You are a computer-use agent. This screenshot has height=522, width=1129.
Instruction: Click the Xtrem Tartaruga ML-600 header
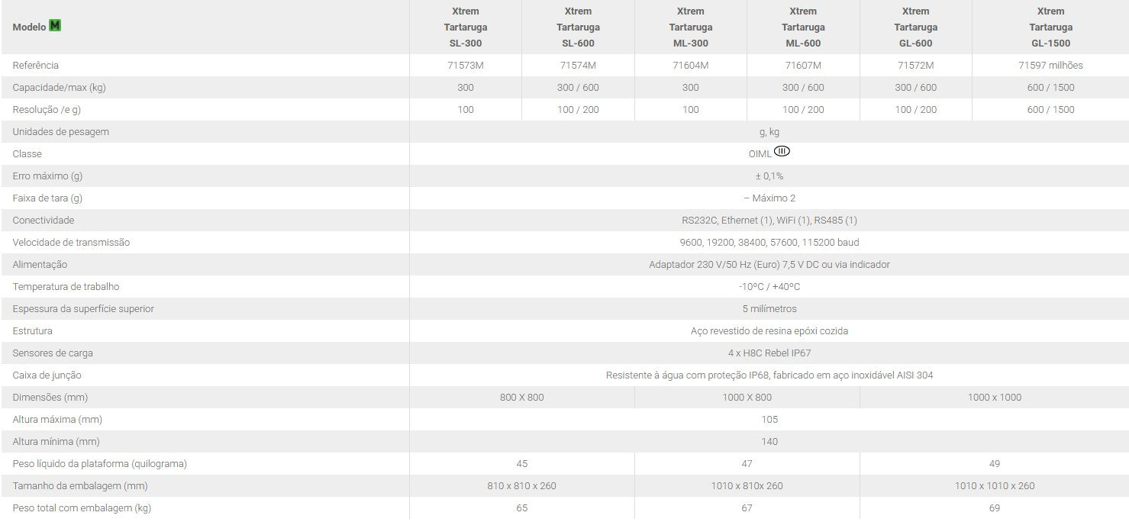pyautogui.click(x=803, y=27)
